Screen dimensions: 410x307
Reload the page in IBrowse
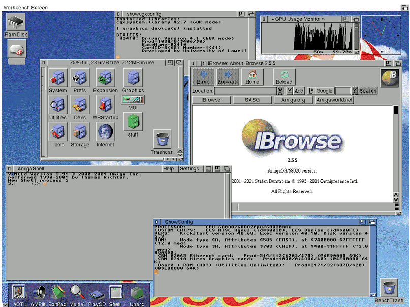284,77
